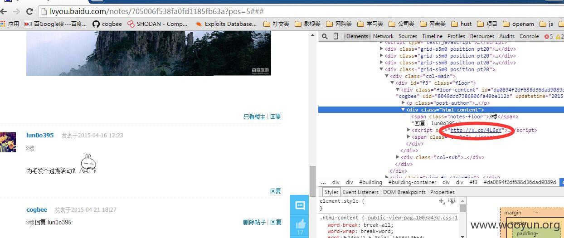Expand the div class col-sub node
Image resolution: width=564 pixels, height=238 pixels.
click(398, 157)
